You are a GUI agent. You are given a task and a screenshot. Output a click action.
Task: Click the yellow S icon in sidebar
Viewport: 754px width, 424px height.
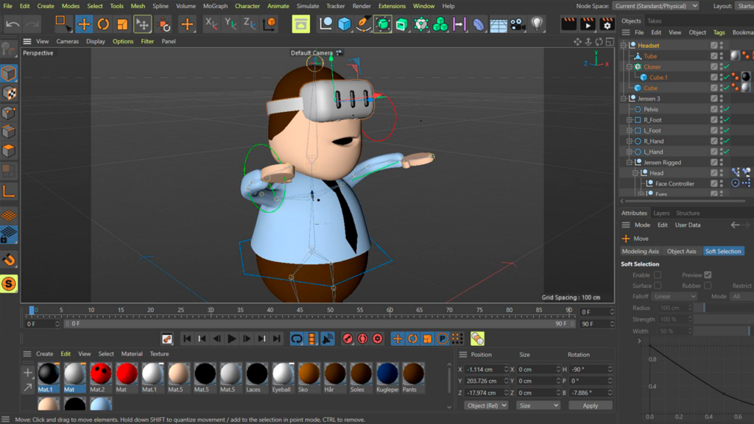9,283
